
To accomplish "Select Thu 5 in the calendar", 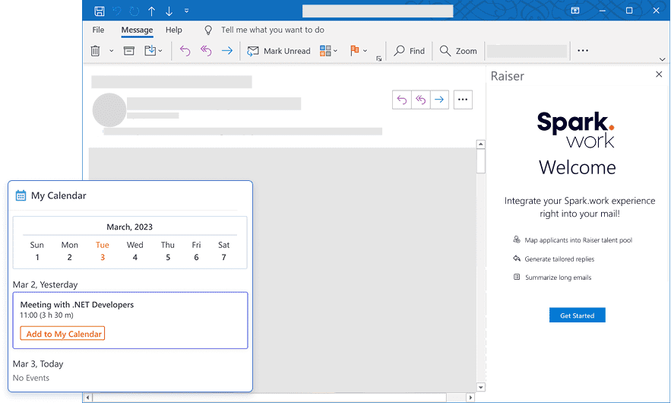I will pos(168,251).
